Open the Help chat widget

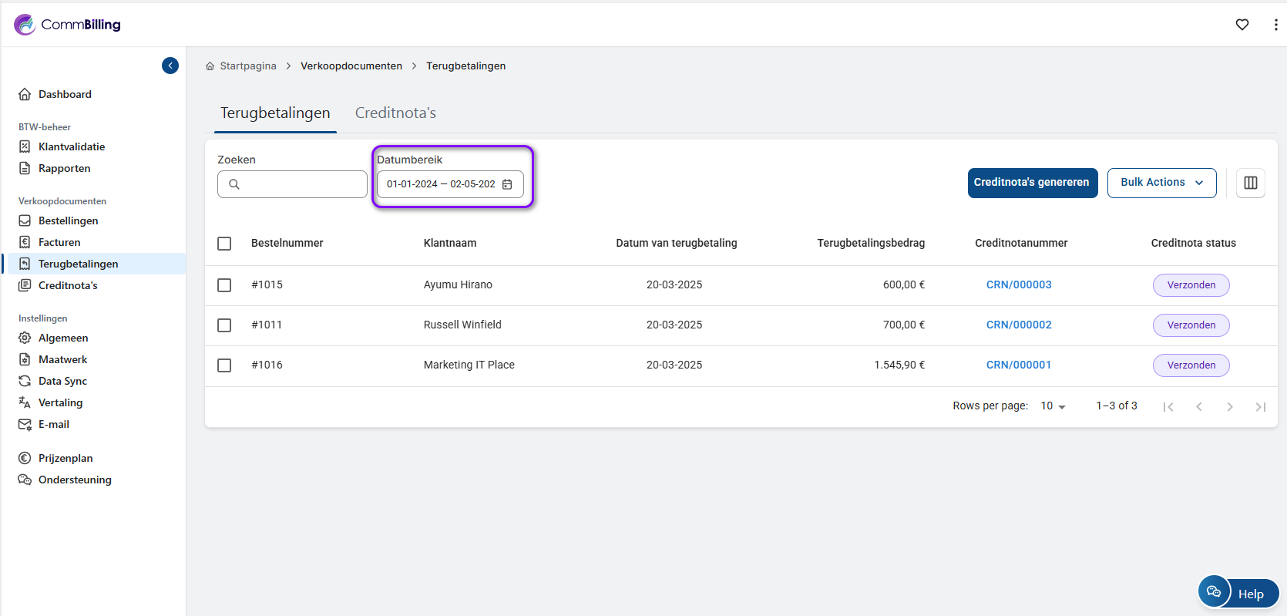(1238, 593)
